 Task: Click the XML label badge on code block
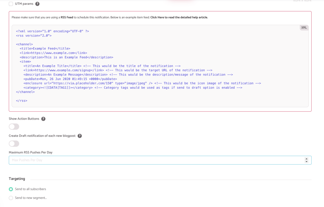304,28
